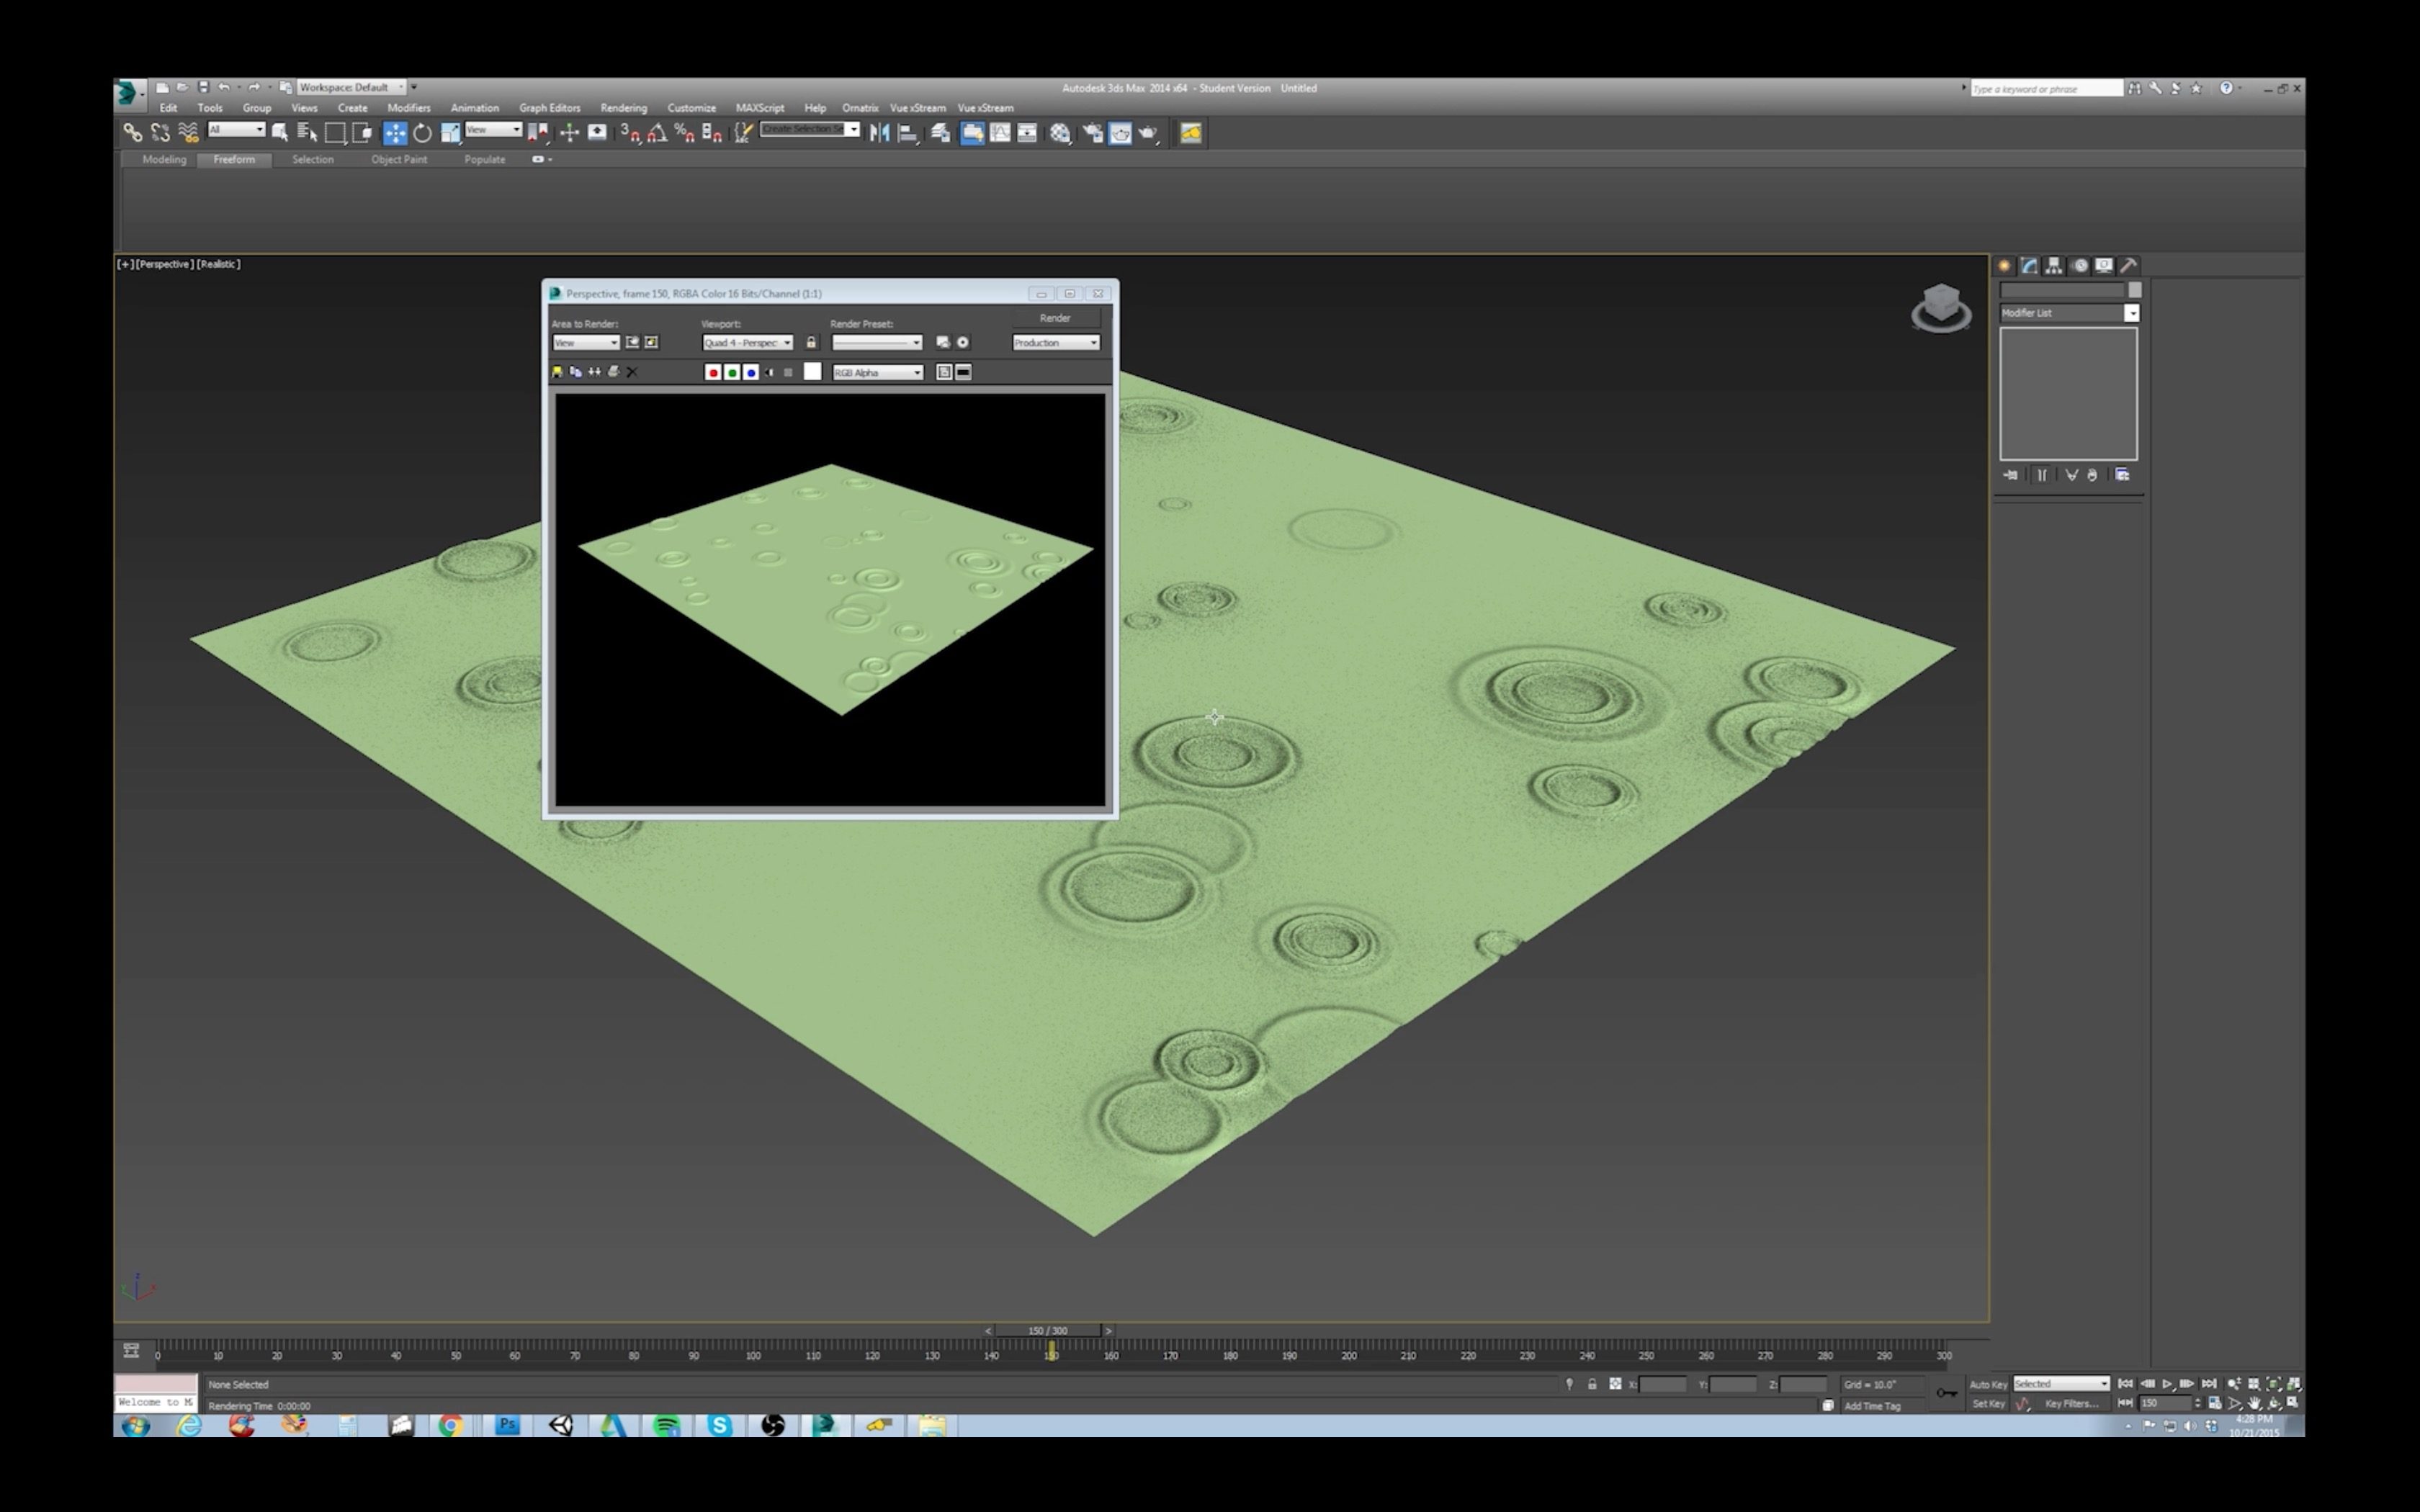Click the Set Key button
The width and height of the screenshot is (2420, 1512).
[1988, 1404]
